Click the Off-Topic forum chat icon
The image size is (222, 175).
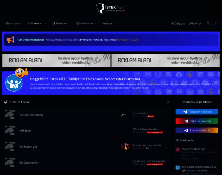[10, 131]
